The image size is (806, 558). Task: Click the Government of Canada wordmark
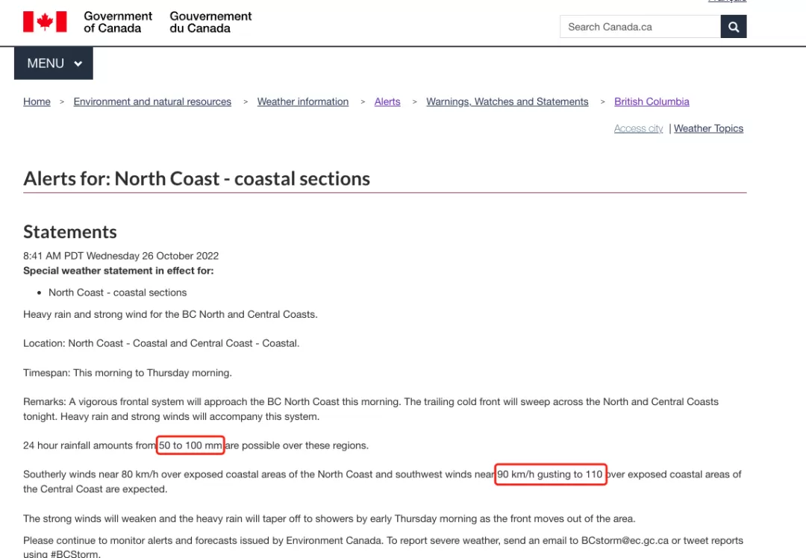(x=118, y=22)
